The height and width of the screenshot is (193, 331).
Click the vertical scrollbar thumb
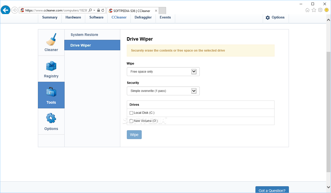(x=329, y=112)
